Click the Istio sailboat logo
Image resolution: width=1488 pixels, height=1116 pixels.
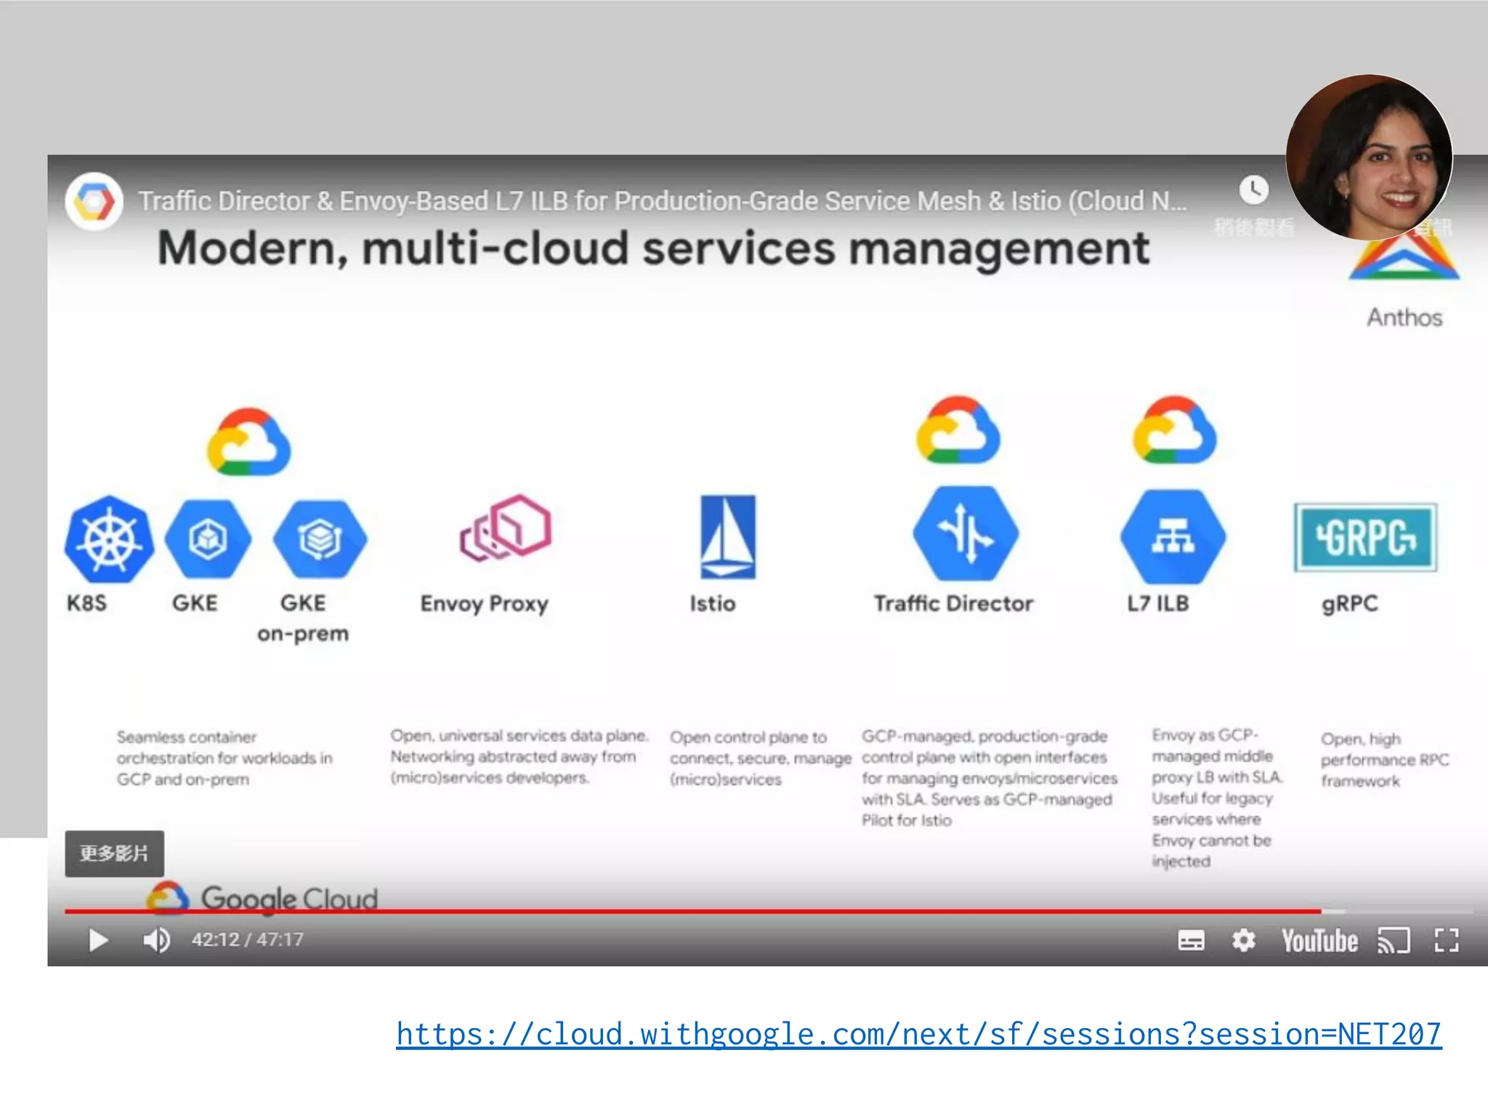tap(727, 536)
